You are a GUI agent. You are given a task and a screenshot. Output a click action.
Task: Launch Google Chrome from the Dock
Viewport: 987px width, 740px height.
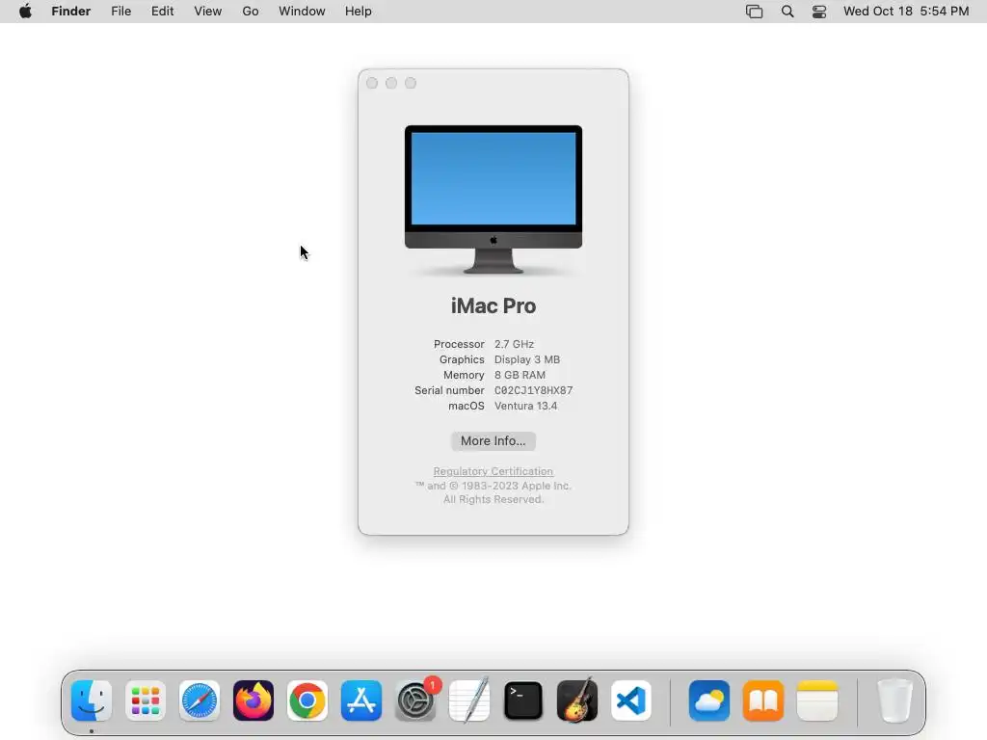[x=307, y=700]
